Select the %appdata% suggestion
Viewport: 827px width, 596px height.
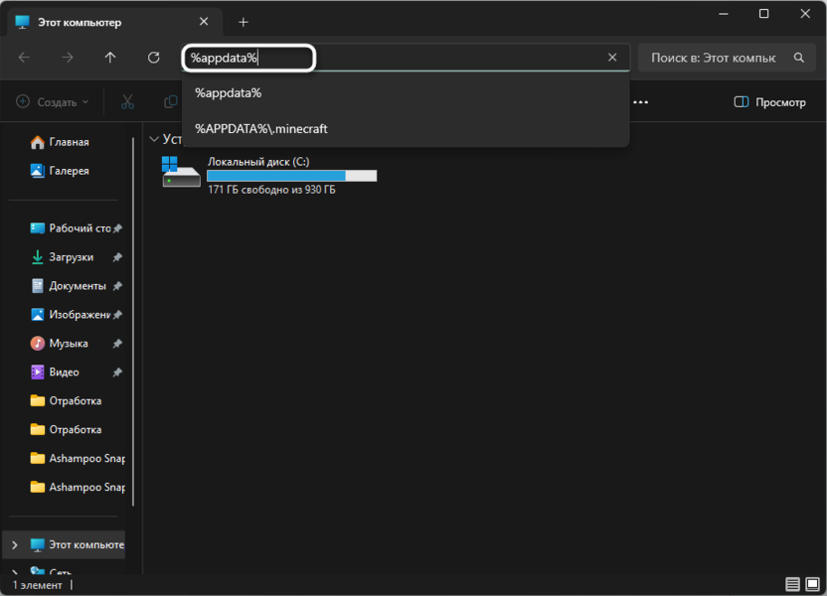[229, 92]
